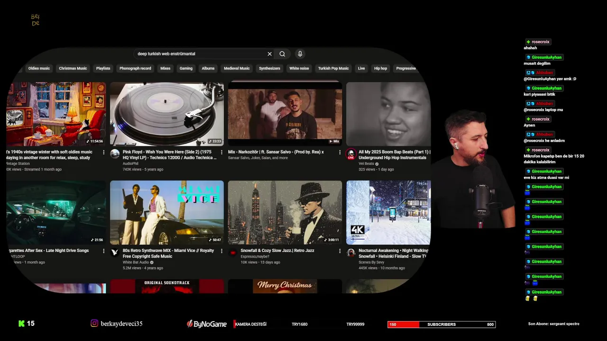607x341 pixels.
Task: Click 'berkaydeveci35' Instagram handle text
Action: pos(121,323)
